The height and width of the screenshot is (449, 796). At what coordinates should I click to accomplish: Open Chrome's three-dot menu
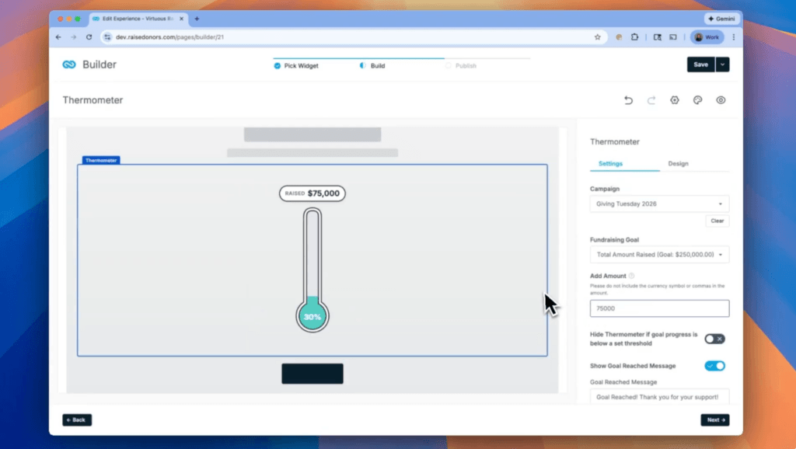point(734,37)
